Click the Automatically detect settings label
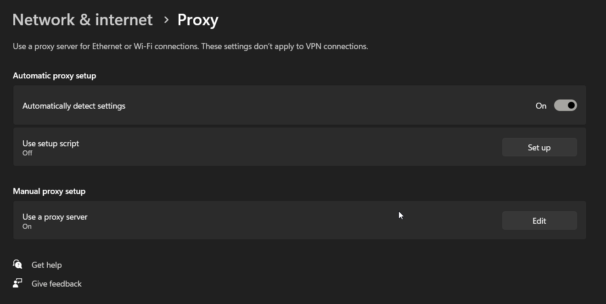This screenshot has height=304, width=606. click(74, 106)
